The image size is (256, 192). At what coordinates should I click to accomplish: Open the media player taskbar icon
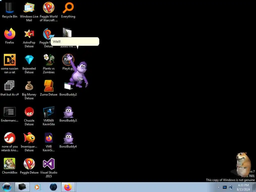pos(37,187)
